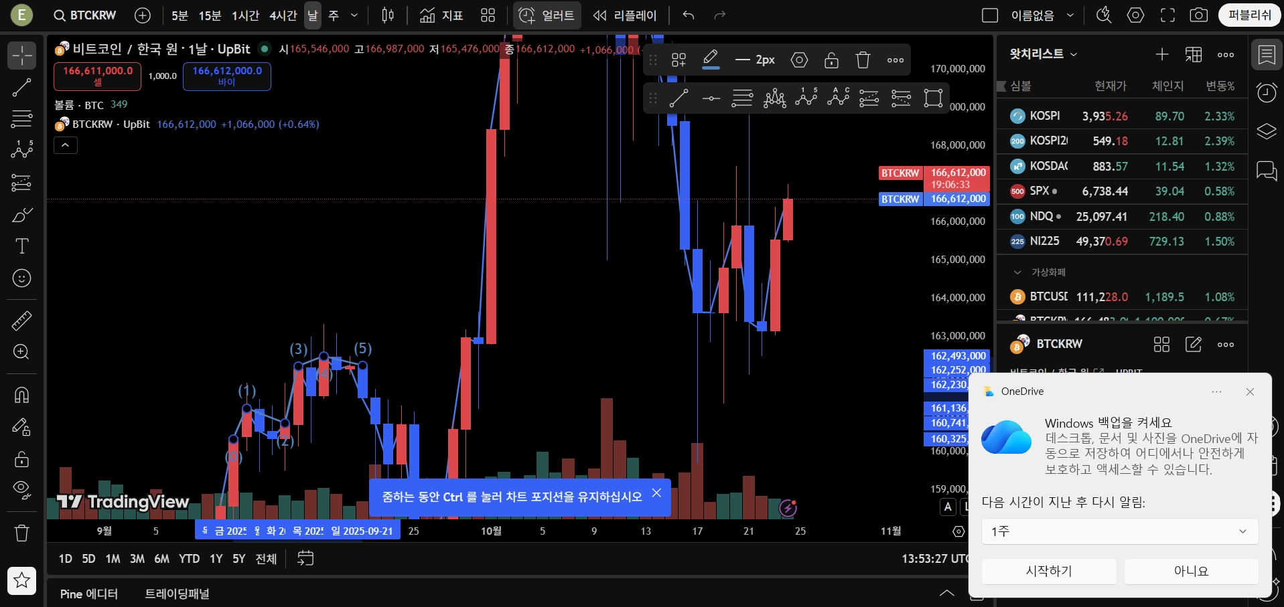The image size is (1284, 607).
Task: Click the red 셀 sell price button
Action: 98,76
